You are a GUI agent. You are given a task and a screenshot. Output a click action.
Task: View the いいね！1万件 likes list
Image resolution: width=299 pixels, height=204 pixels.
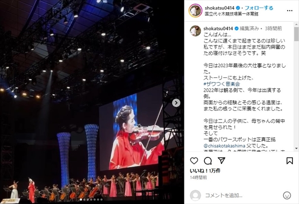(x=205, y=171)
